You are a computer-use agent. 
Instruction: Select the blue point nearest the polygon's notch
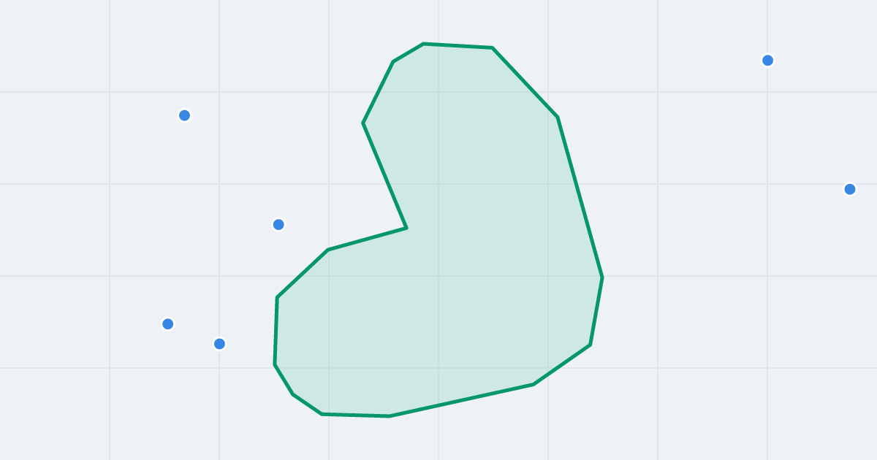[278, 225]
